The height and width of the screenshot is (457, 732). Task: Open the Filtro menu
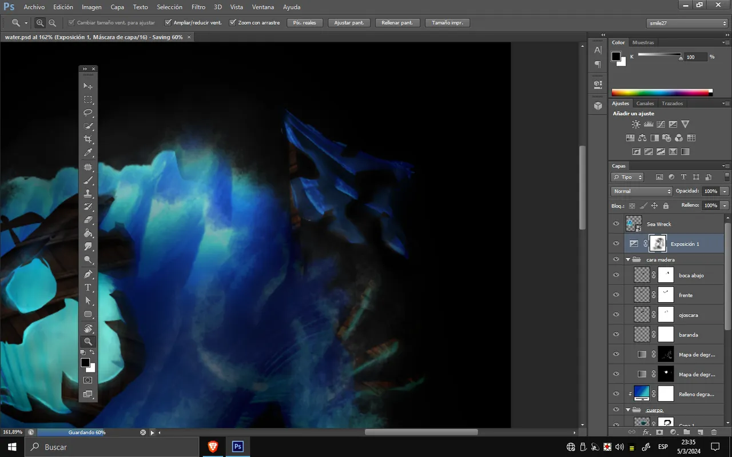[198, 7]
